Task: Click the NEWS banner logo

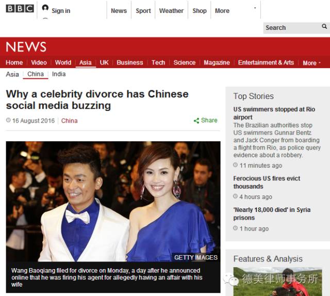Action: [26, 47]
